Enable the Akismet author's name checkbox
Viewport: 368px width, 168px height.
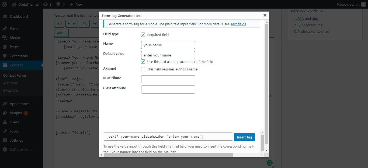click(x=143, y=69)
